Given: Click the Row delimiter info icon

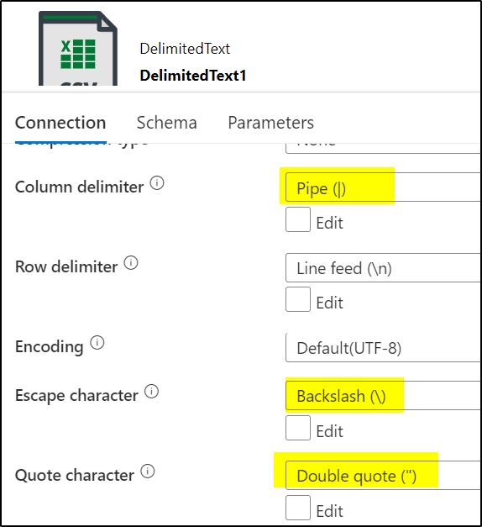Looking at the screenshot, I should pos(131,263).
